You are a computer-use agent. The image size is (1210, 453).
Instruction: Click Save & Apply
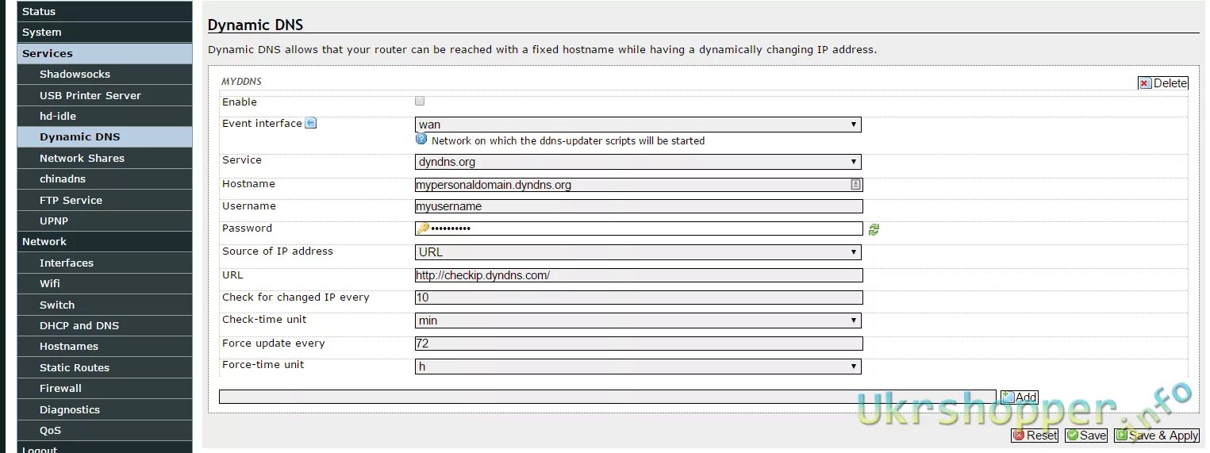[1156, 436]
